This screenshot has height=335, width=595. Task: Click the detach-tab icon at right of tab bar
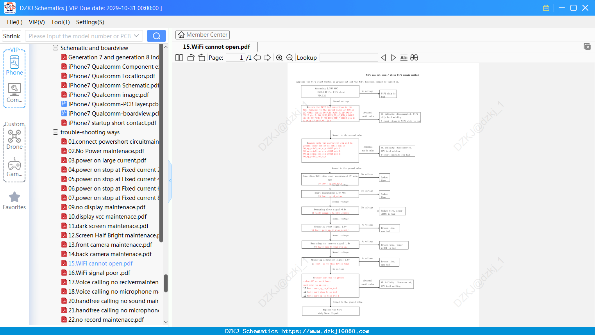click(587, 46)
